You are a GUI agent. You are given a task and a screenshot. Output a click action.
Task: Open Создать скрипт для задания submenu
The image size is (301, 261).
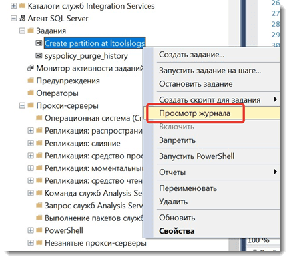pos(212,99)
